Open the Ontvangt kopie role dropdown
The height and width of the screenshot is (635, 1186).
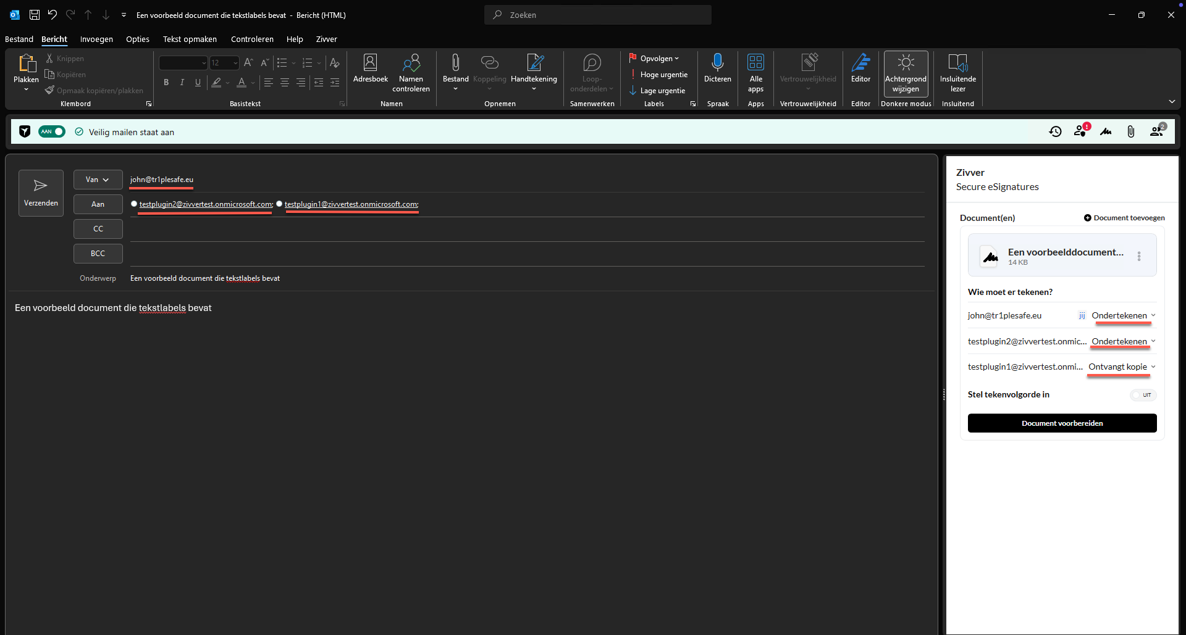click(x=1121, y=367)
